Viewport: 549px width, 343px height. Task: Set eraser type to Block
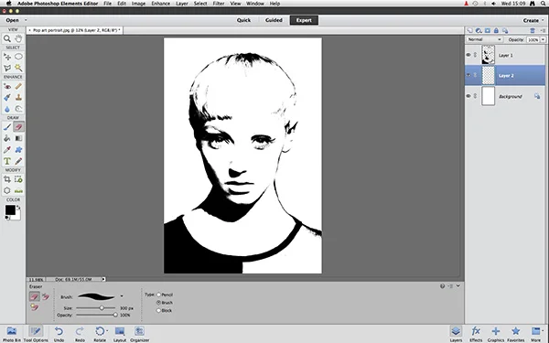[158, 310]
